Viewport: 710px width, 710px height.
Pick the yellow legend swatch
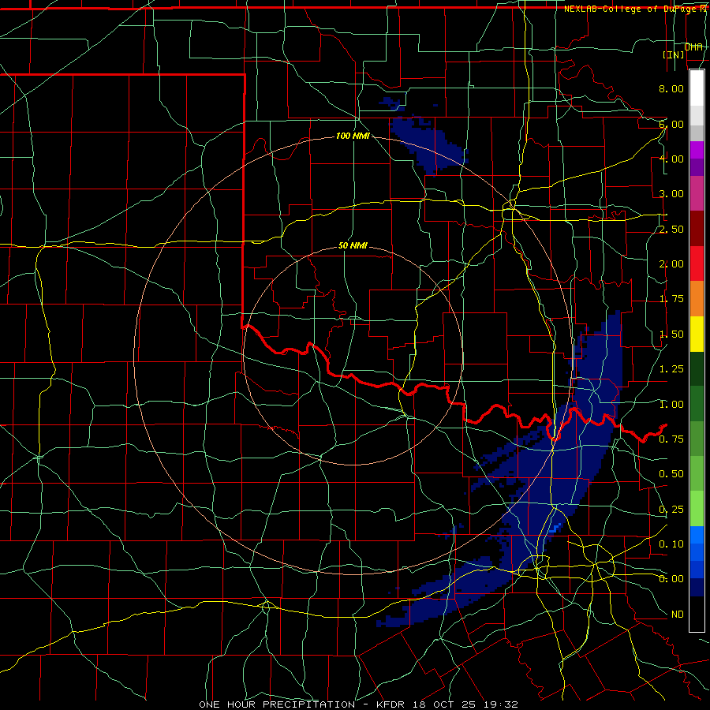(697, 334)
